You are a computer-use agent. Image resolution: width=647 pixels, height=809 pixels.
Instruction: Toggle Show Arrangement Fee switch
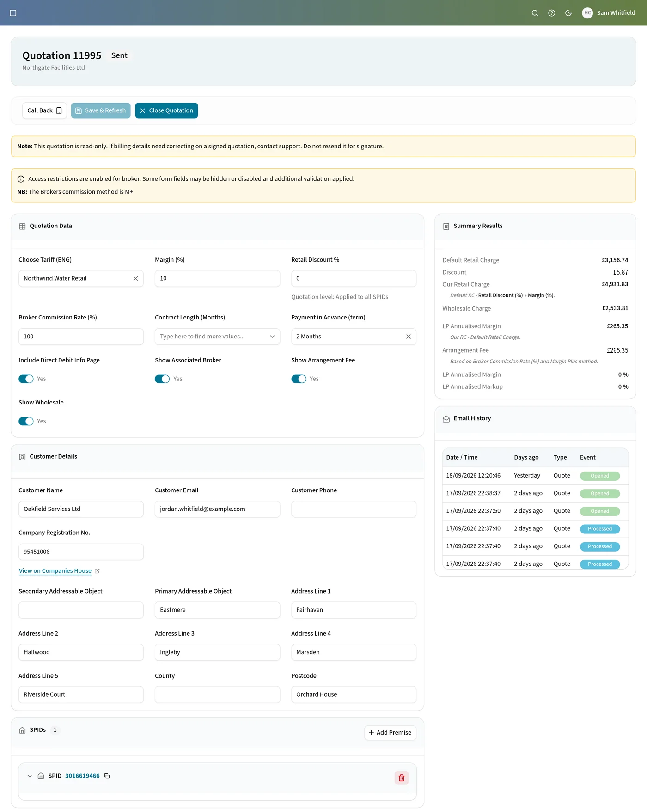point(299,379)
